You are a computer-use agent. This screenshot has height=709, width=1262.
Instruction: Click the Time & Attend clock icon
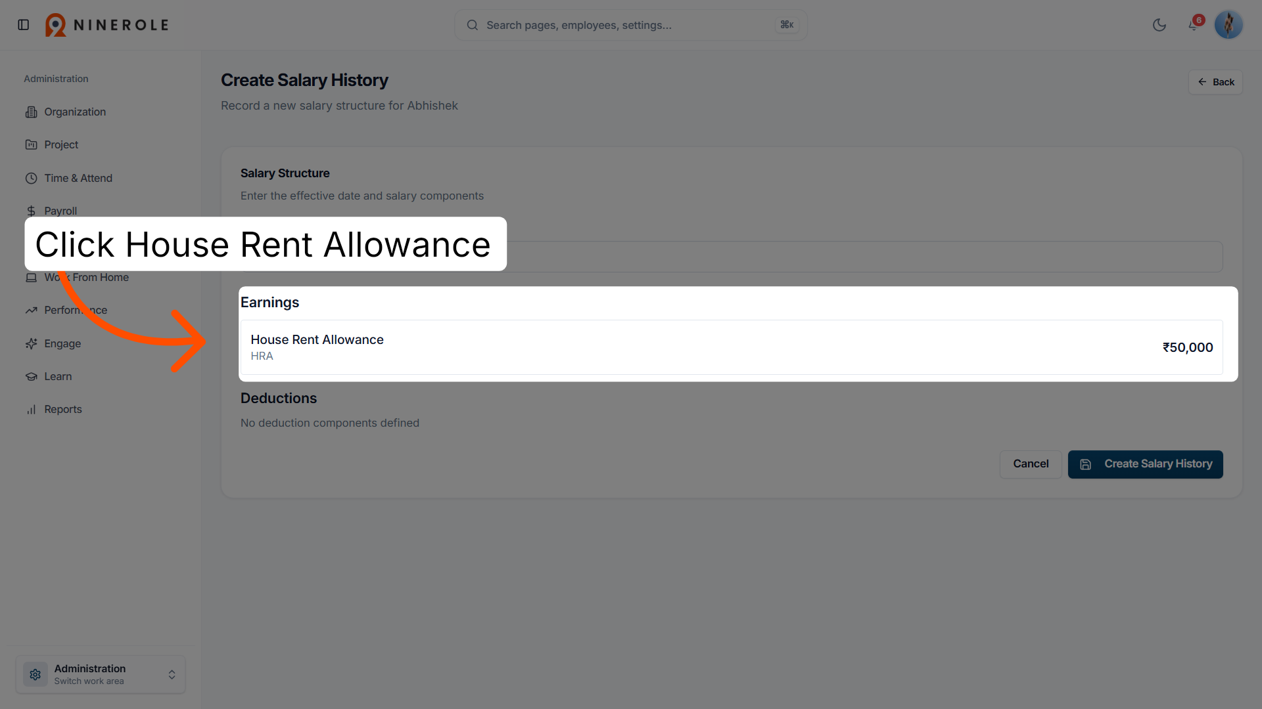(31, 178)
